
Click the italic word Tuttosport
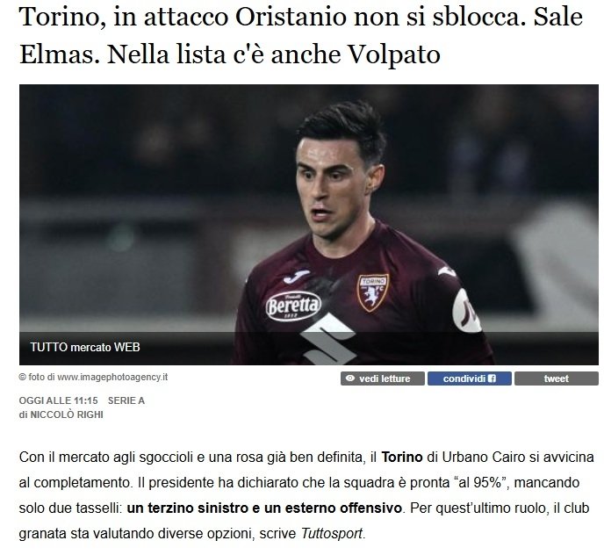click(332, 534)
